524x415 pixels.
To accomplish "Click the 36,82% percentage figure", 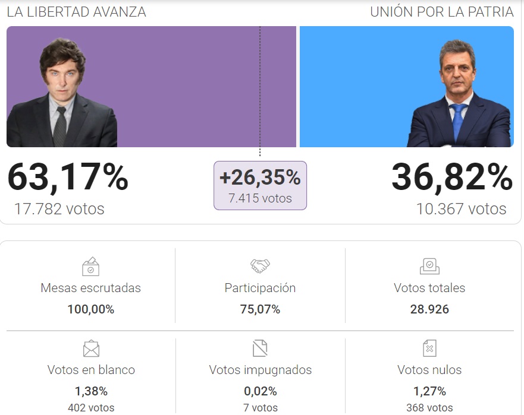I will (x=452, y=177).
